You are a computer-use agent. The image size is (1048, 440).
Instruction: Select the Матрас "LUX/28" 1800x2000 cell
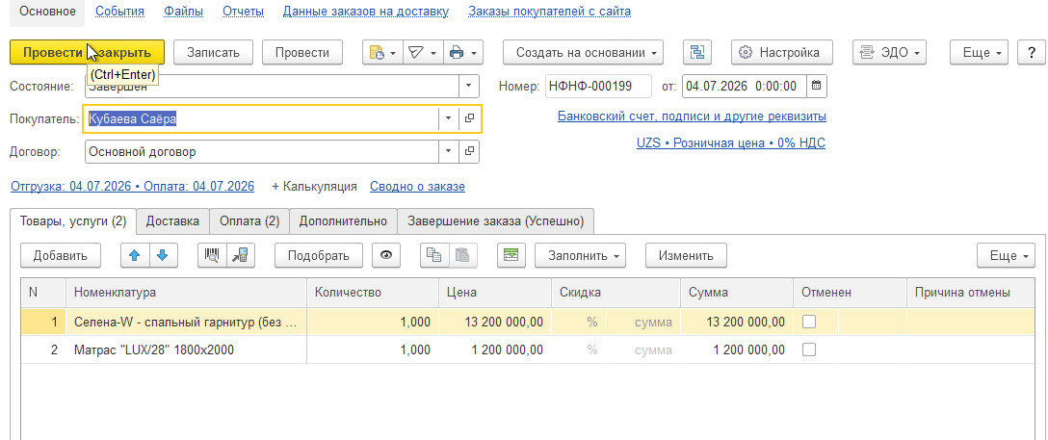pos(187,349)
